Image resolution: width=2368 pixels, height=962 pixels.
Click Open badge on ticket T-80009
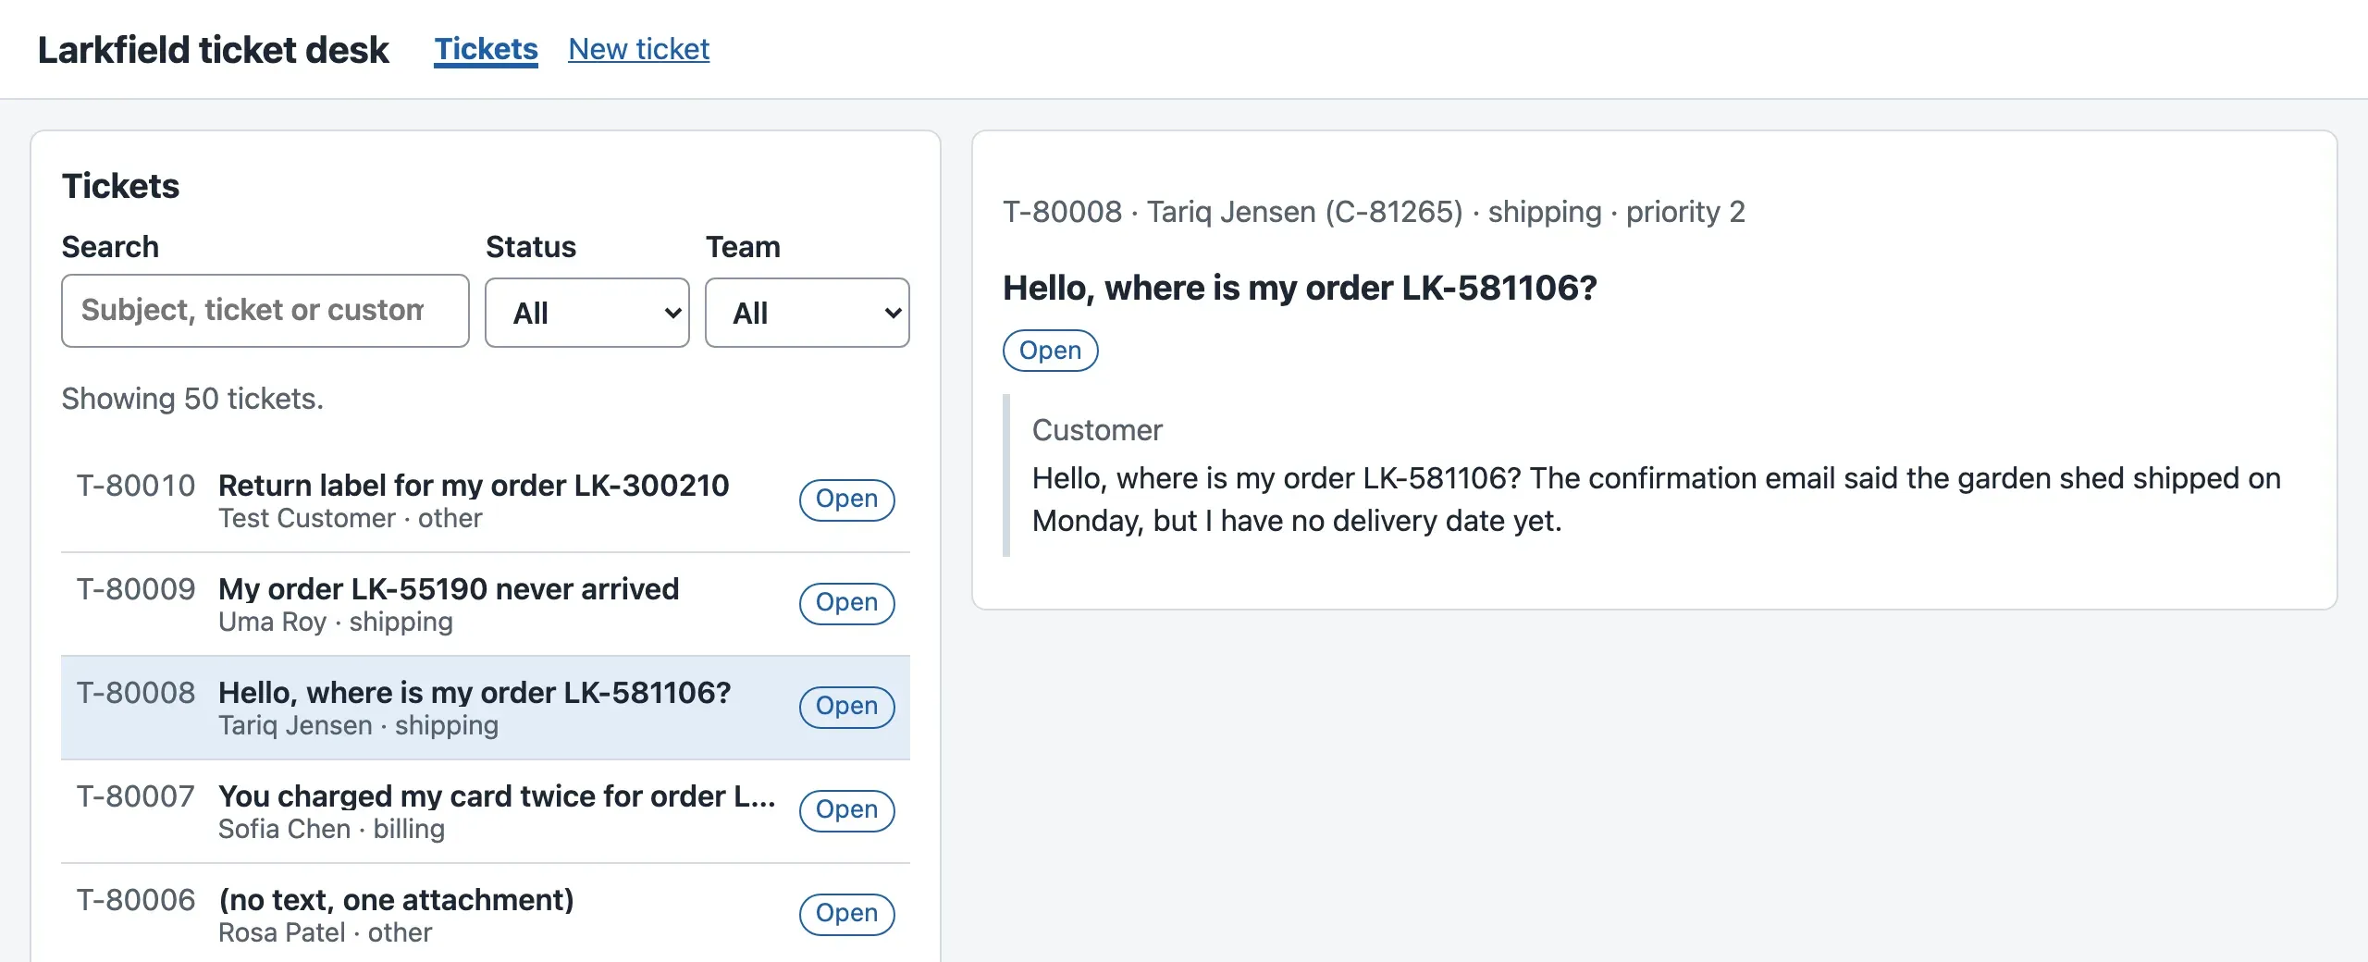(846, 603)
